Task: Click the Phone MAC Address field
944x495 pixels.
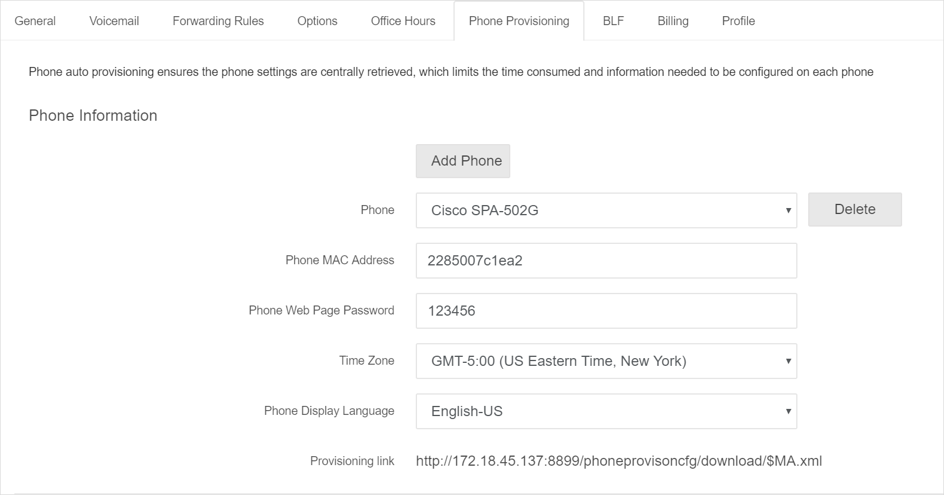Action: click(x=607, y=261)
